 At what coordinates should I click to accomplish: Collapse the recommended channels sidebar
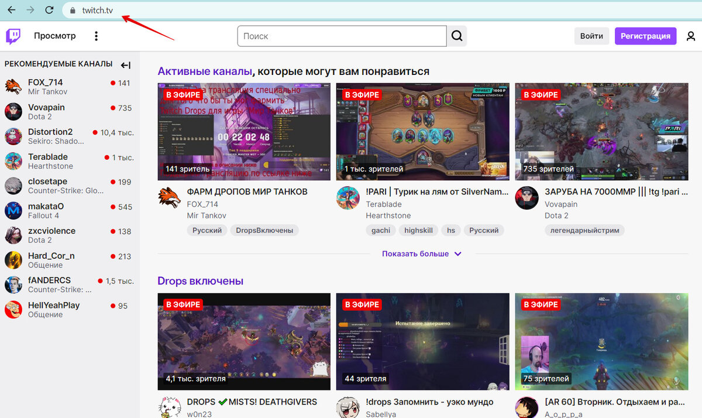coord(126,65)
